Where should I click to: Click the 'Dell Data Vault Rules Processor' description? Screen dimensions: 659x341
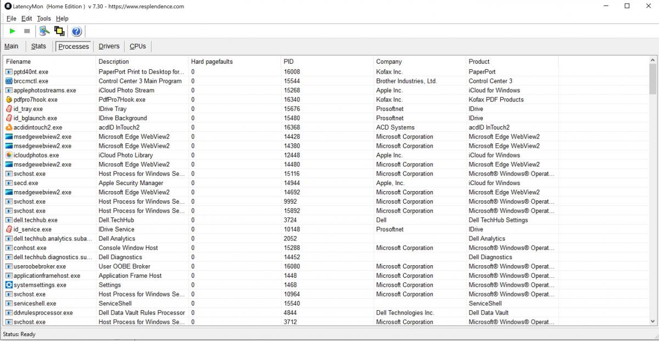(142, 313)
